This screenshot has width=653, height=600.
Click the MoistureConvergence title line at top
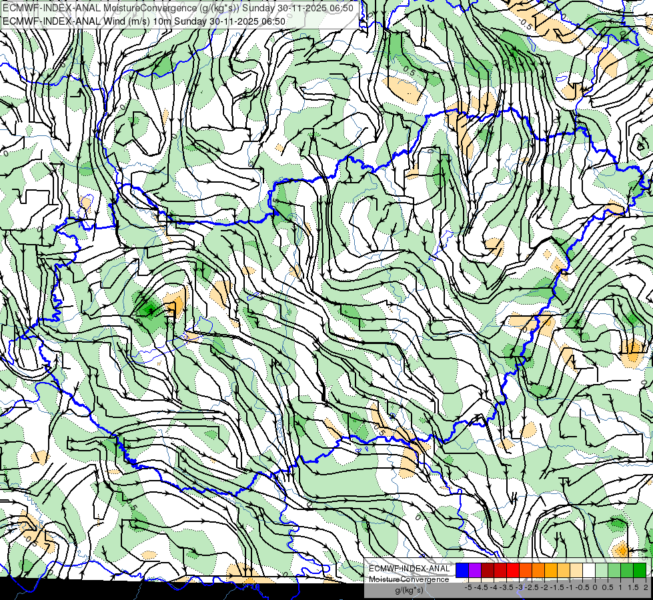(178, 8)
